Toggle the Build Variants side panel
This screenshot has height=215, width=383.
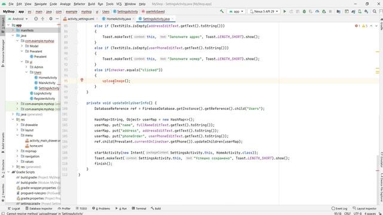[2, 143]
